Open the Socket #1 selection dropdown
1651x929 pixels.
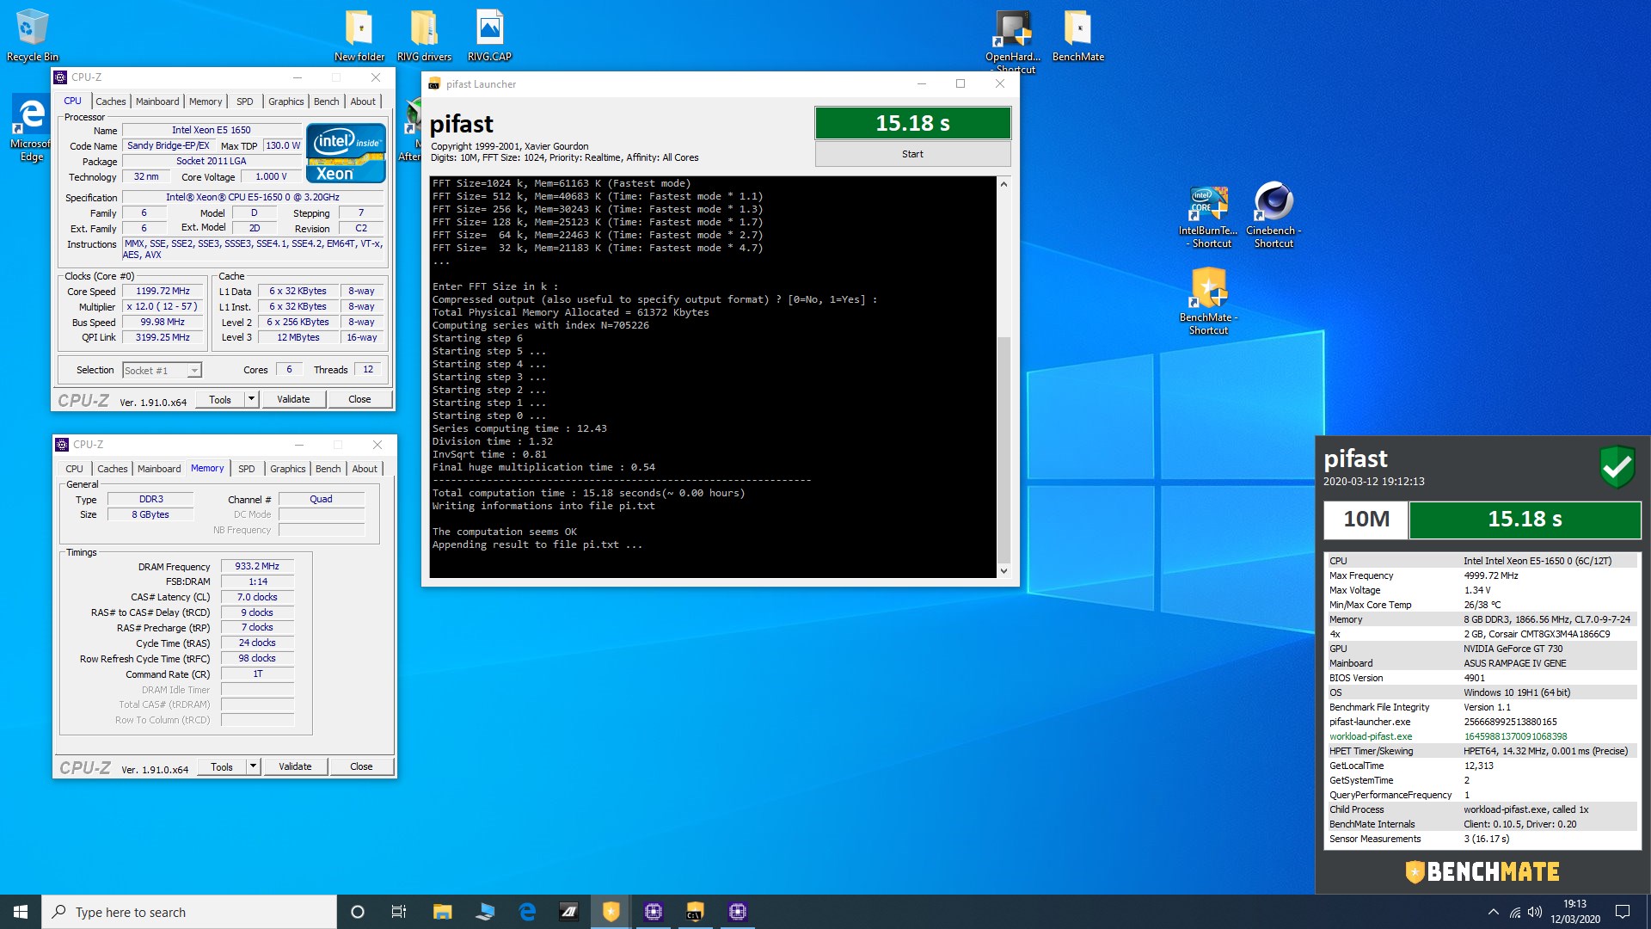pos(162,371)
